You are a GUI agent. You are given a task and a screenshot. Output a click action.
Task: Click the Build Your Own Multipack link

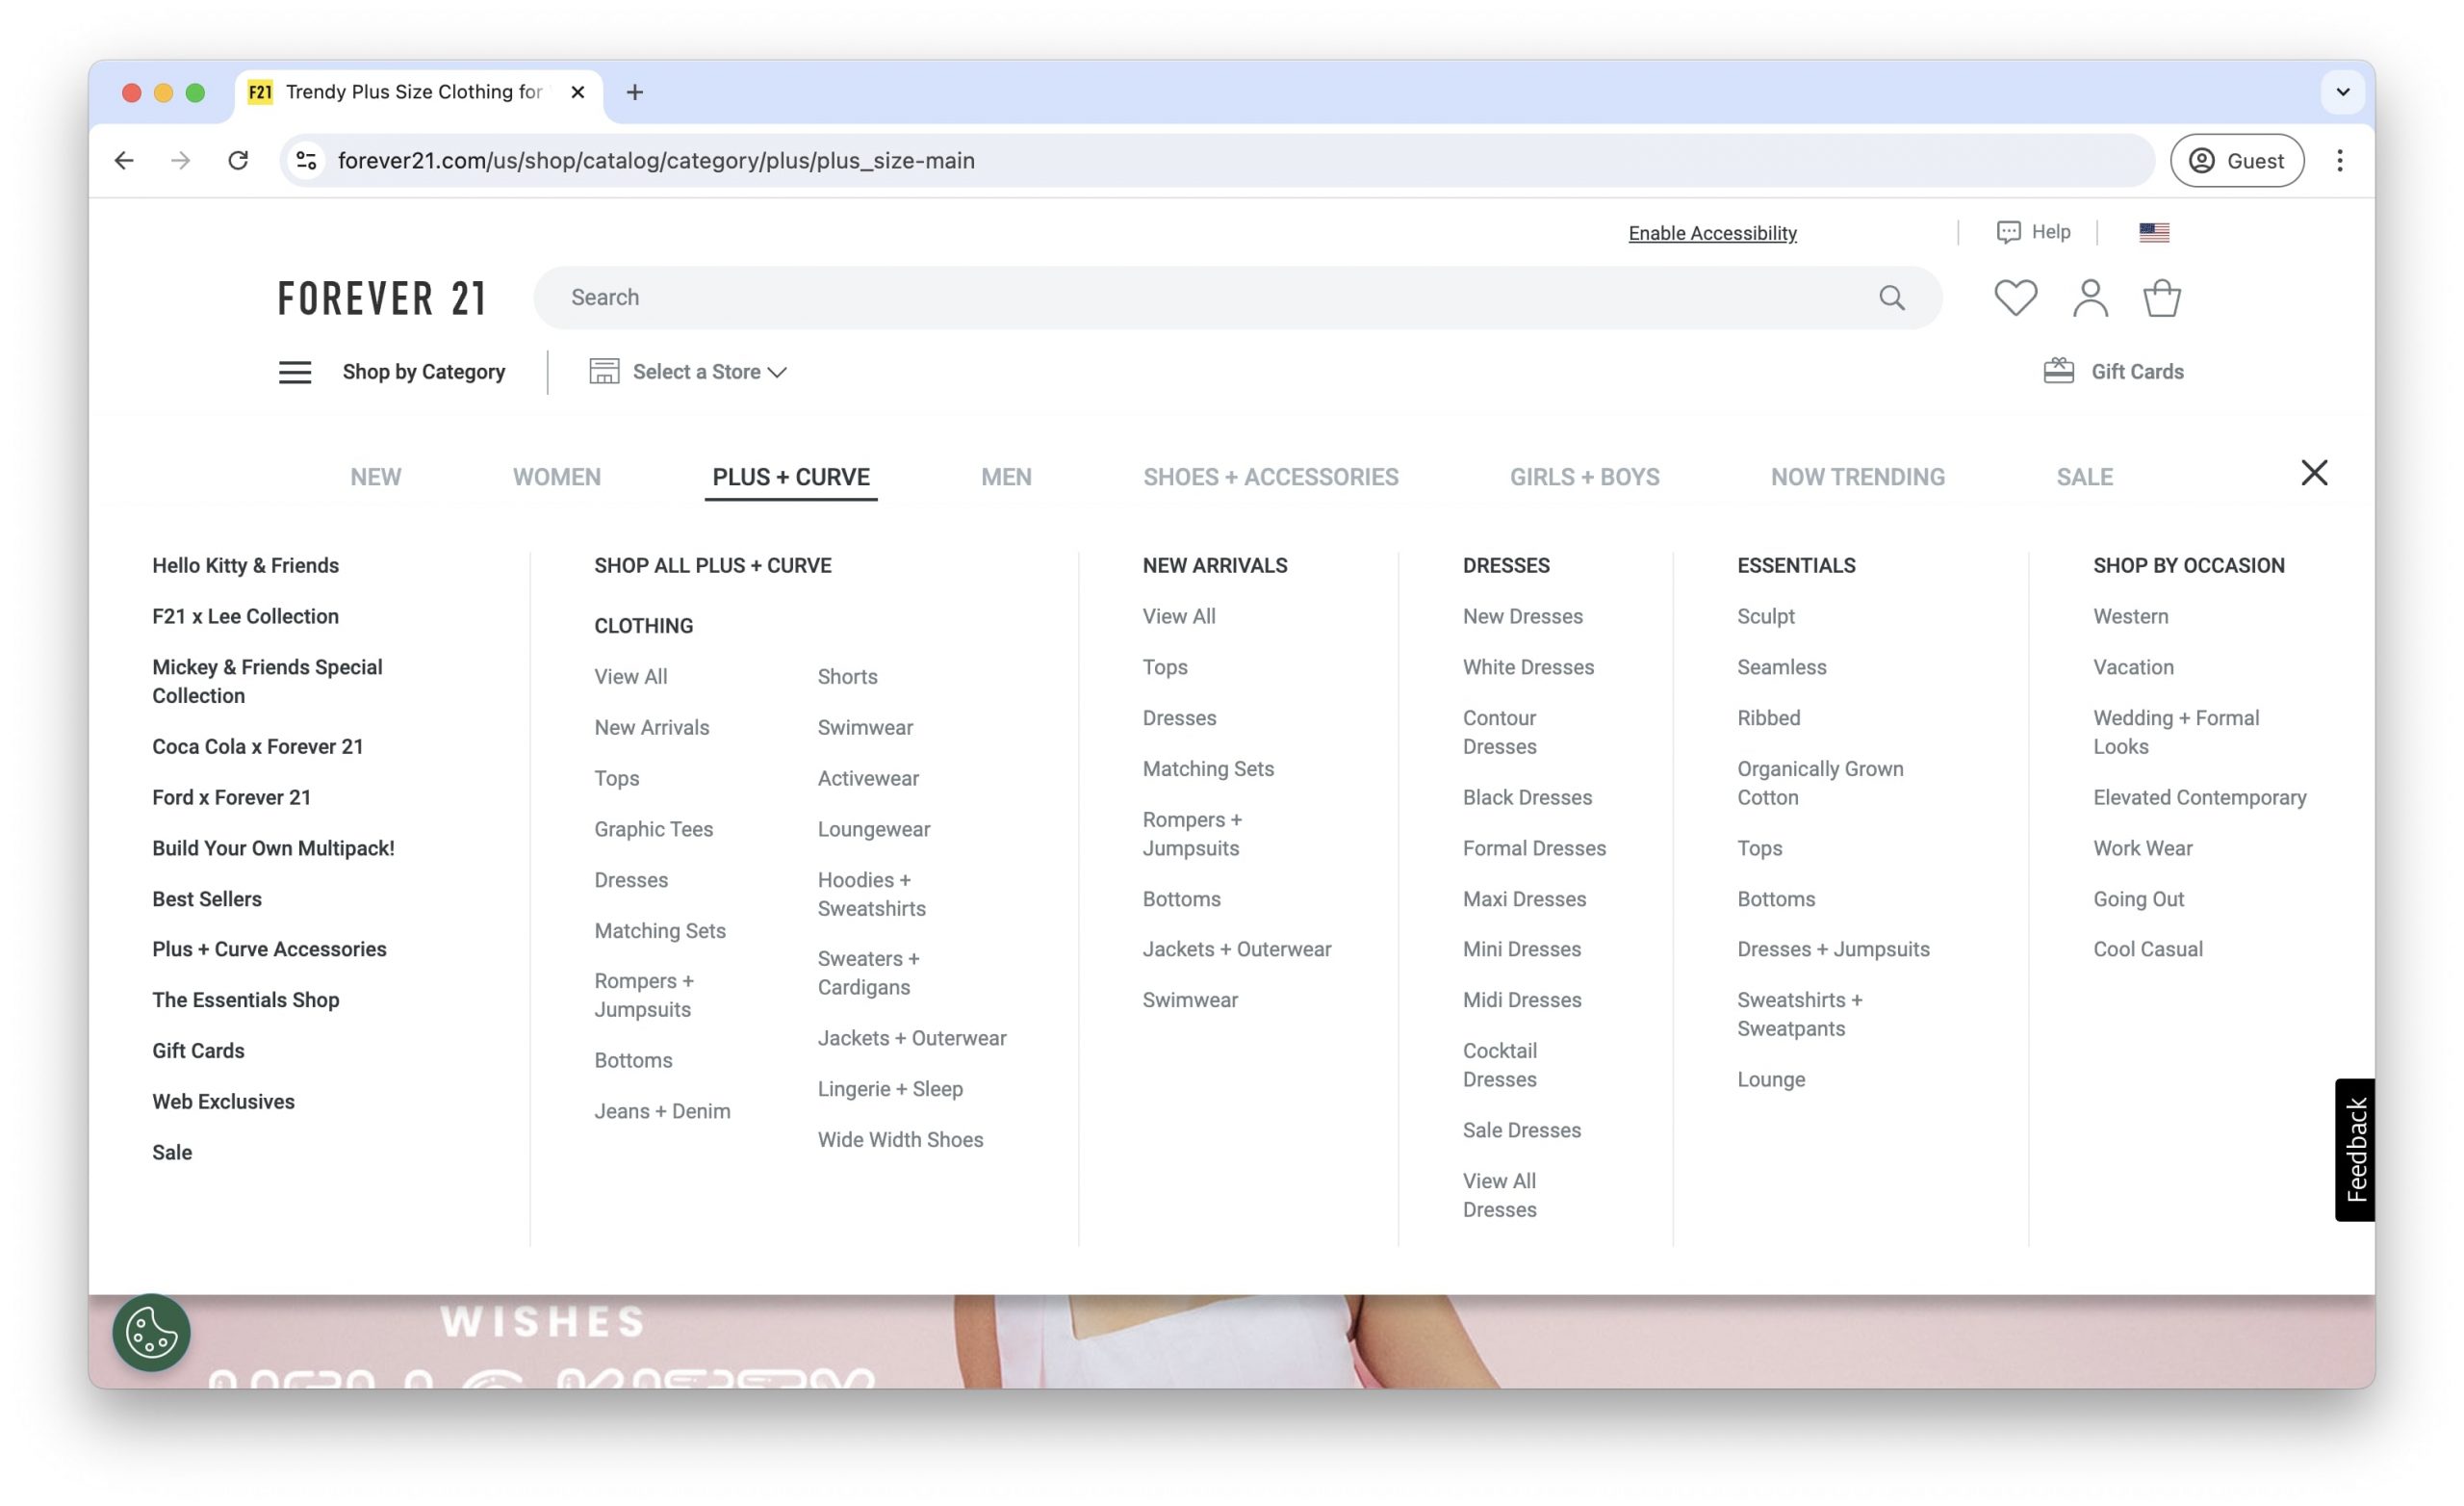[272, 847]
